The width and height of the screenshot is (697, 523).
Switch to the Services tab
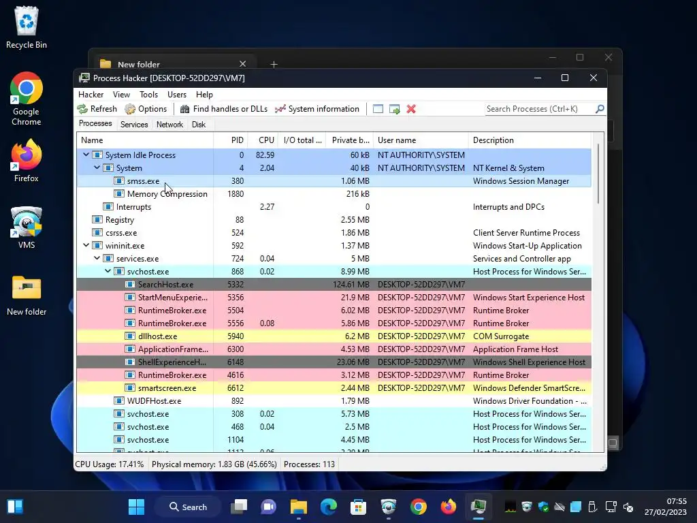coord(134,125)
